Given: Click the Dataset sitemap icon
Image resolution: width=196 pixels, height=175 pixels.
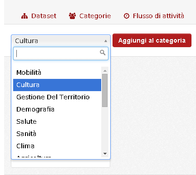Looking at the screenshot, I should click(x=24, y=16).
